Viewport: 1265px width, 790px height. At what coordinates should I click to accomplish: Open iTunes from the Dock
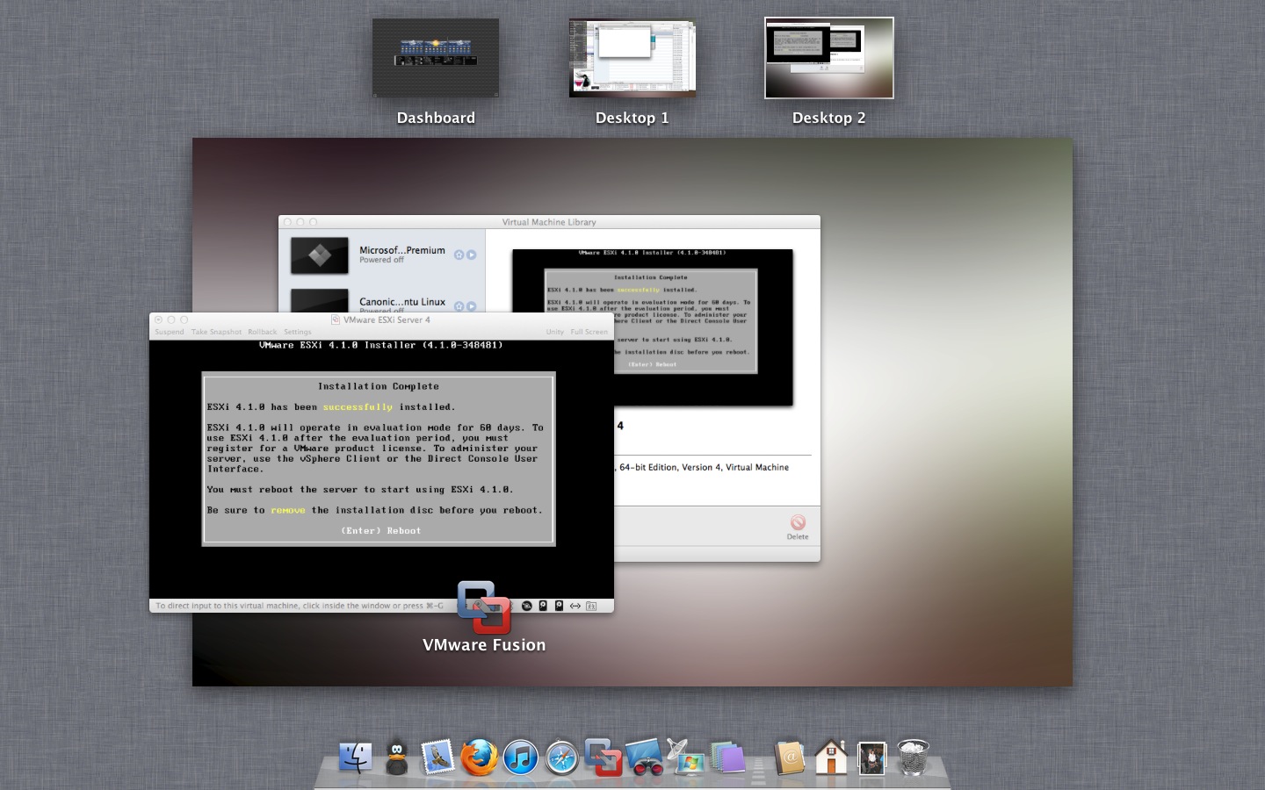tap(520, 758)
